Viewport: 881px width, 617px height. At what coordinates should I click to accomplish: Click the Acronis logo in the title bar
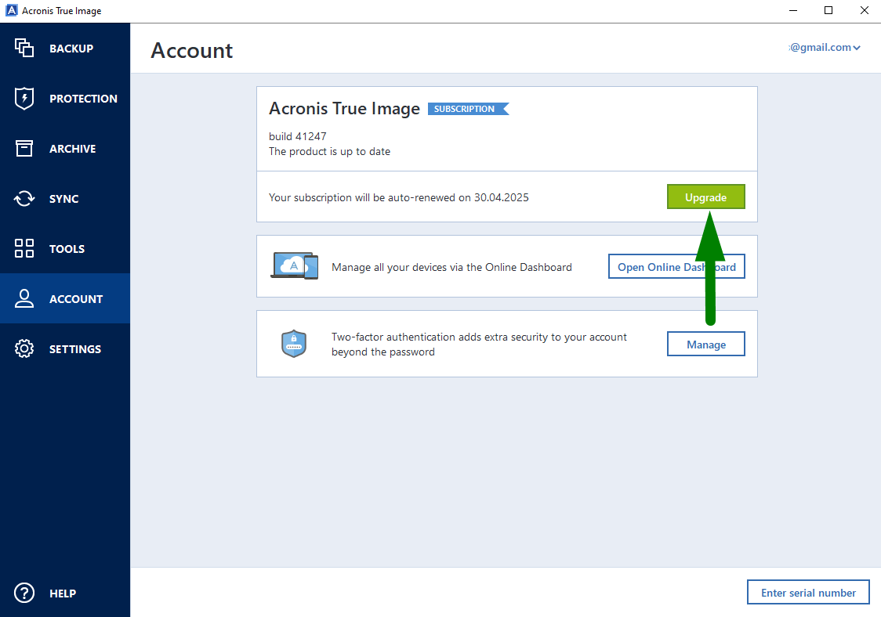click(10, 10)
